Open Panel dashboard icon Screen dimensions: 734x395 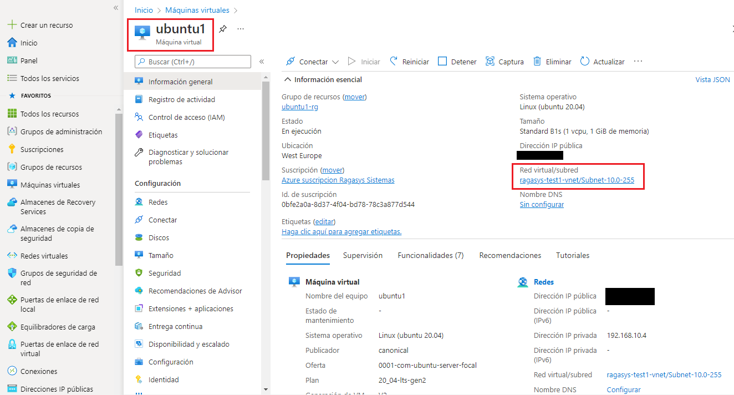pyautogui.click(x=12, y=60)
